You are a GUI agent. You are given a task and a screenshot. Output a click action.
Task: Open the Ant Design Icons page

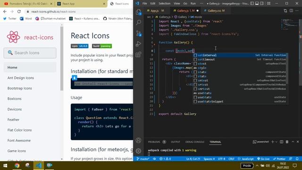tap(21, 78)
